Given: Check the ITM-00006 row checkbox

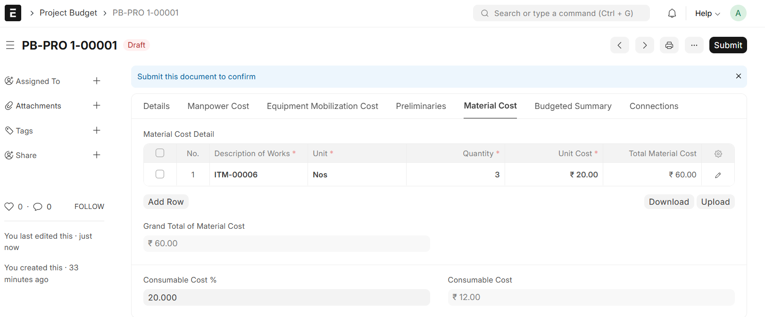Looking at the screenshot, I should point(160,174).
